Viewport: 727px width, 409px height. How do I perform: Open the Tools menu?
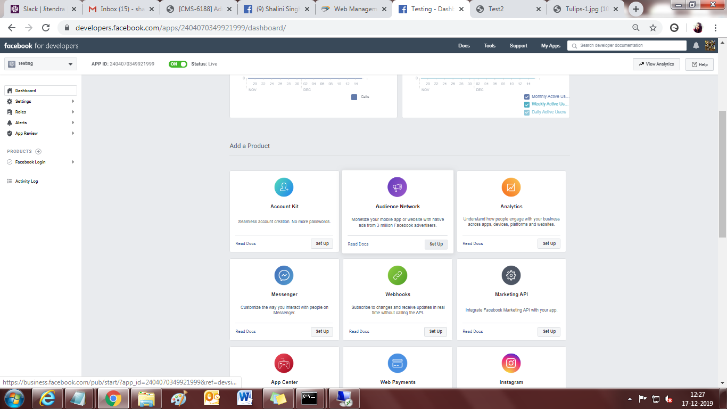[x=490, y=46]
